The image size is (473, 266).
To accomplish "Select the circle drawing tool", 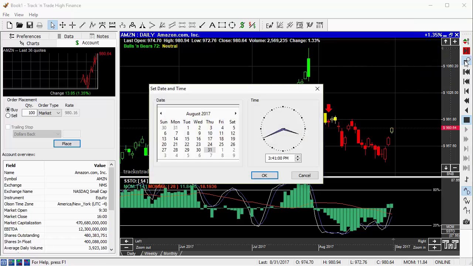I will tap(232, 25).
